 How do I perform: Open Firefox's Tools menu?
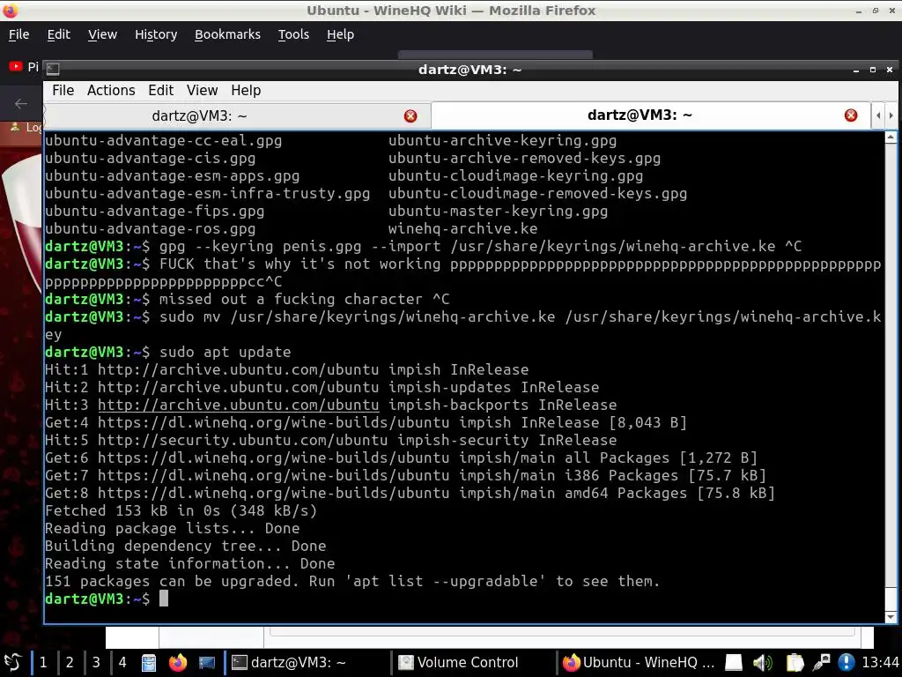click(293, 34)
